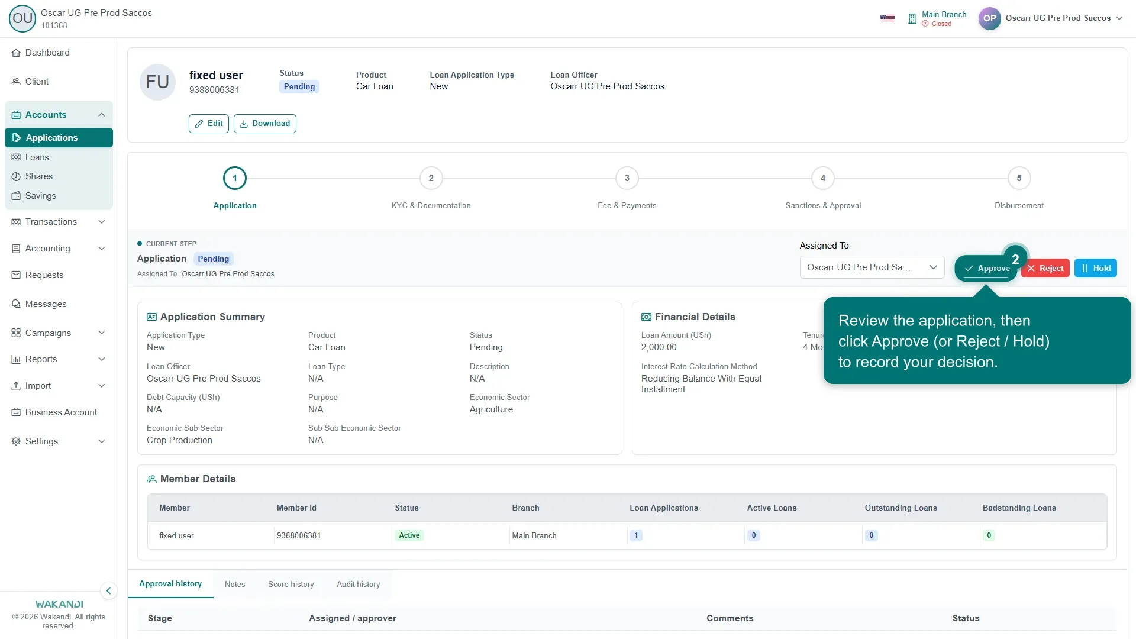Click the Application Summary header icon
This screenshot has width=1136, height=639.
(151, 317)
